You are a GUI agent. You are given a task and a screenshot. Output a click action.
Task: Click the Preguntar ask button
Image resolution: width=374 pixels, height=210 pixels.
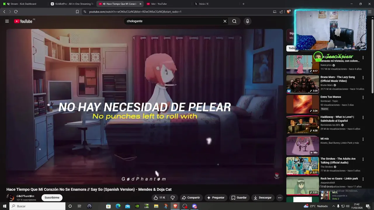(x=216, y=197)
